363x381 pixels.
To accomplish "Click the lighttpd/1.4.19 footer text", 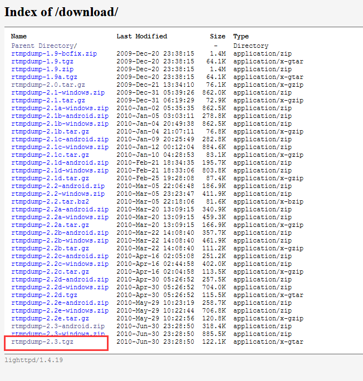I will [33, 360].
